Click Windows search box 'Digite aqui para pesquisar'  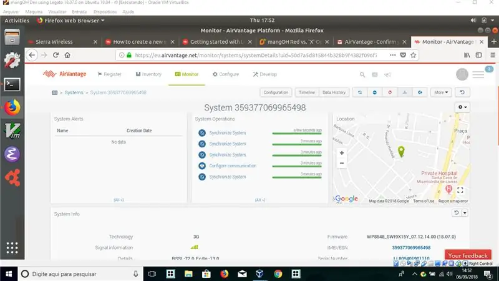pos(80,274)
